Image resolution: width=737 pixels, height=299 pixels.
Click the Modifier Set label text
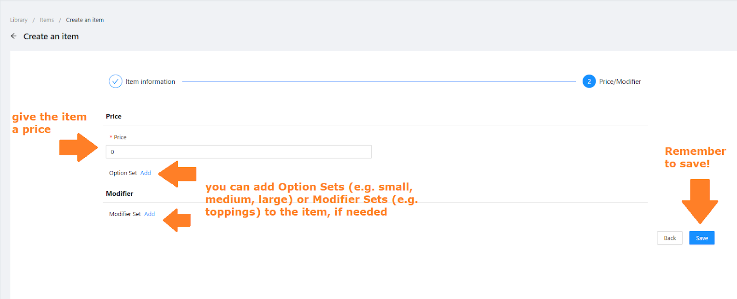pos(125,214)
